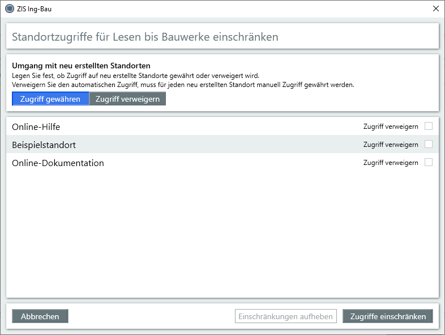The width and height of the screenshot is (445, 335).
Task: Click 'Zugriff verweigern' label beside Online-Dokumentation
Action: (x=391, y=163)
